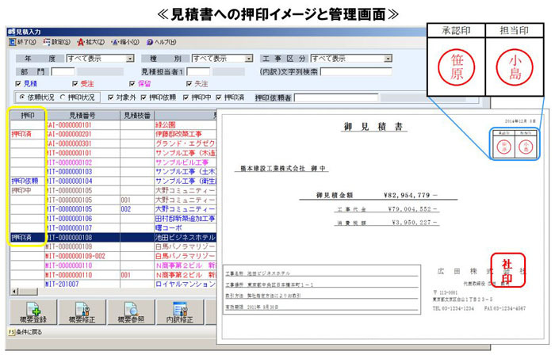The width and height of the screenshot is (555, 355).
Task: Select row MIT-0000000104 with 押印依頼 status
Action: [x=113, y=181]
